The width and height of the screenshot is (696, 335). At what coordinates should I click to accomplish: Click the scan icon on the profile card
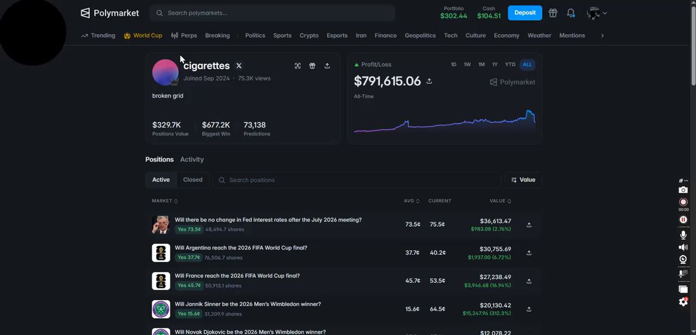tap(298, 66)
